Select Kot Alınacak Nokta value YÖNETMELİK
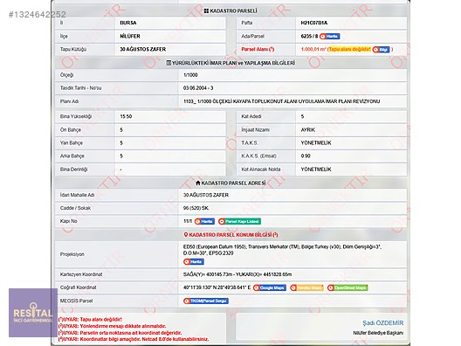This screenshot has height=346, width=461. click(x=316, y=170)
